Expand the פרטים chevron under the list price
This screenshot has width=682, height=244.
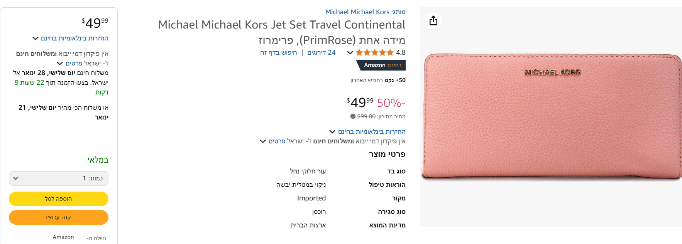(x=263, y=141)
